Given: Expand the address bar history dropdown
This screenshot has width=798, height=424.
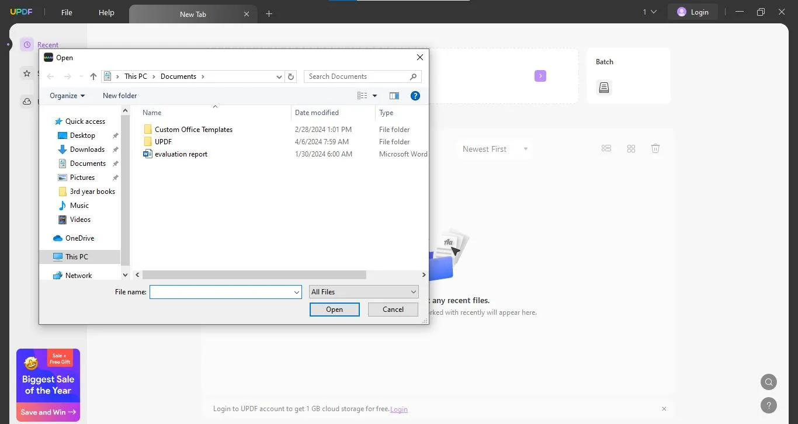Looking at the screenshot, I should point(279,77).
